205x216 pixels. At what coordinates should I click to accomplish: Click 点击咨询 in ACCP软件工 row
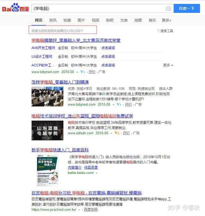[108, 65]
